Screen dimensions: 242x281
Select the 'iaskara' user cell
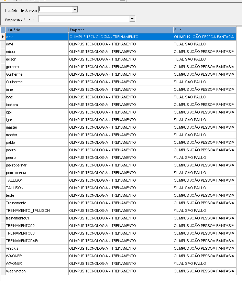click(x=37, y=105)
